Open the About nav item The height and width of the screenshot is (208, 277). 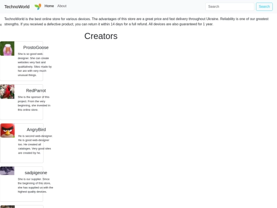(62, 6)
